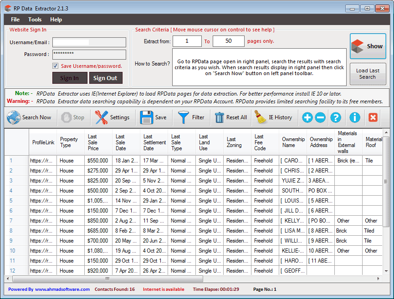The height and width of the screenshot is (299, 394).
Task: Open help via question mark icon
Action: pyautogui.click(x=336, y=117)
